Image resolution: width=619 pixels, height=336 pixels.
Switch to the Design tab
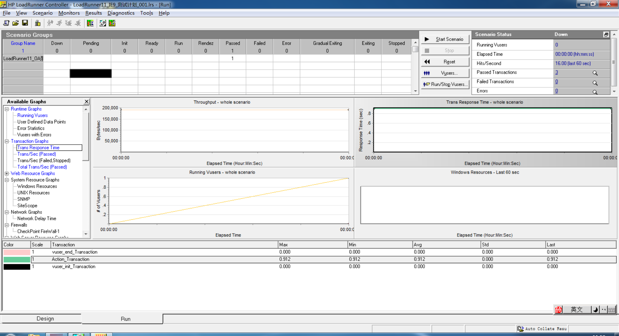pos(45,319)
